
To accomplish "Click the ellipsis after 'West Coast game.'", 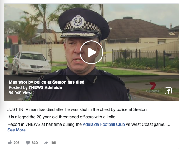I will tap(168, 125).
